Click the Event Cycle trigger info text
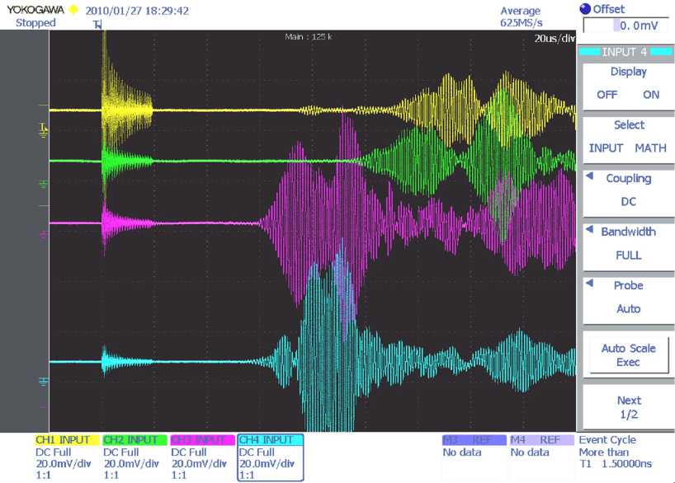Image resolution: width=675 pixels, height=483 pixels. pyautogui.click(x=607, y=440)
